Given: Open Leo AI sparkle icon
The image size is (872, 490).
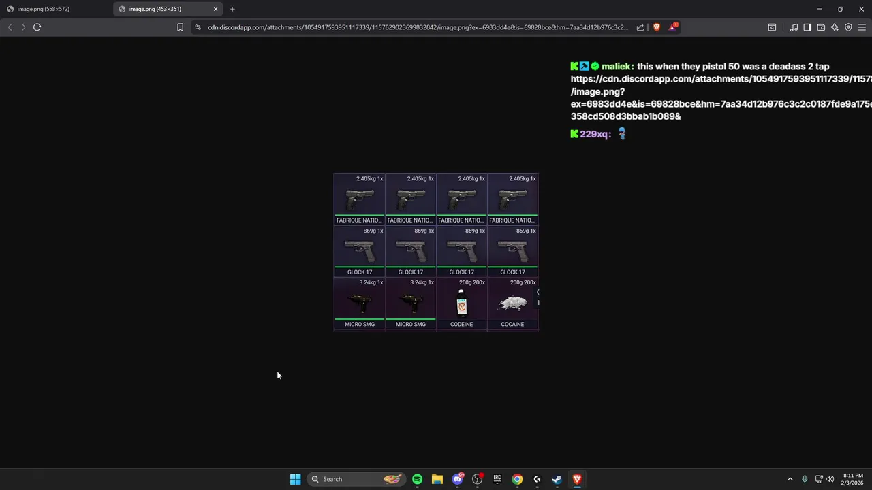Looking at the screenshot, I should (x=835, y=27).
